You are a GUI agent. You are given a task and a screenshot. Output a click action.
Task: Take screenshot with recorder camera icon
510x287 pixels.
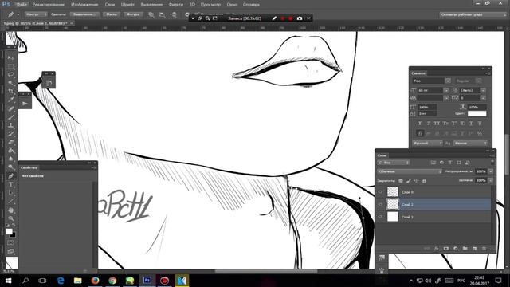click(300, 18)
